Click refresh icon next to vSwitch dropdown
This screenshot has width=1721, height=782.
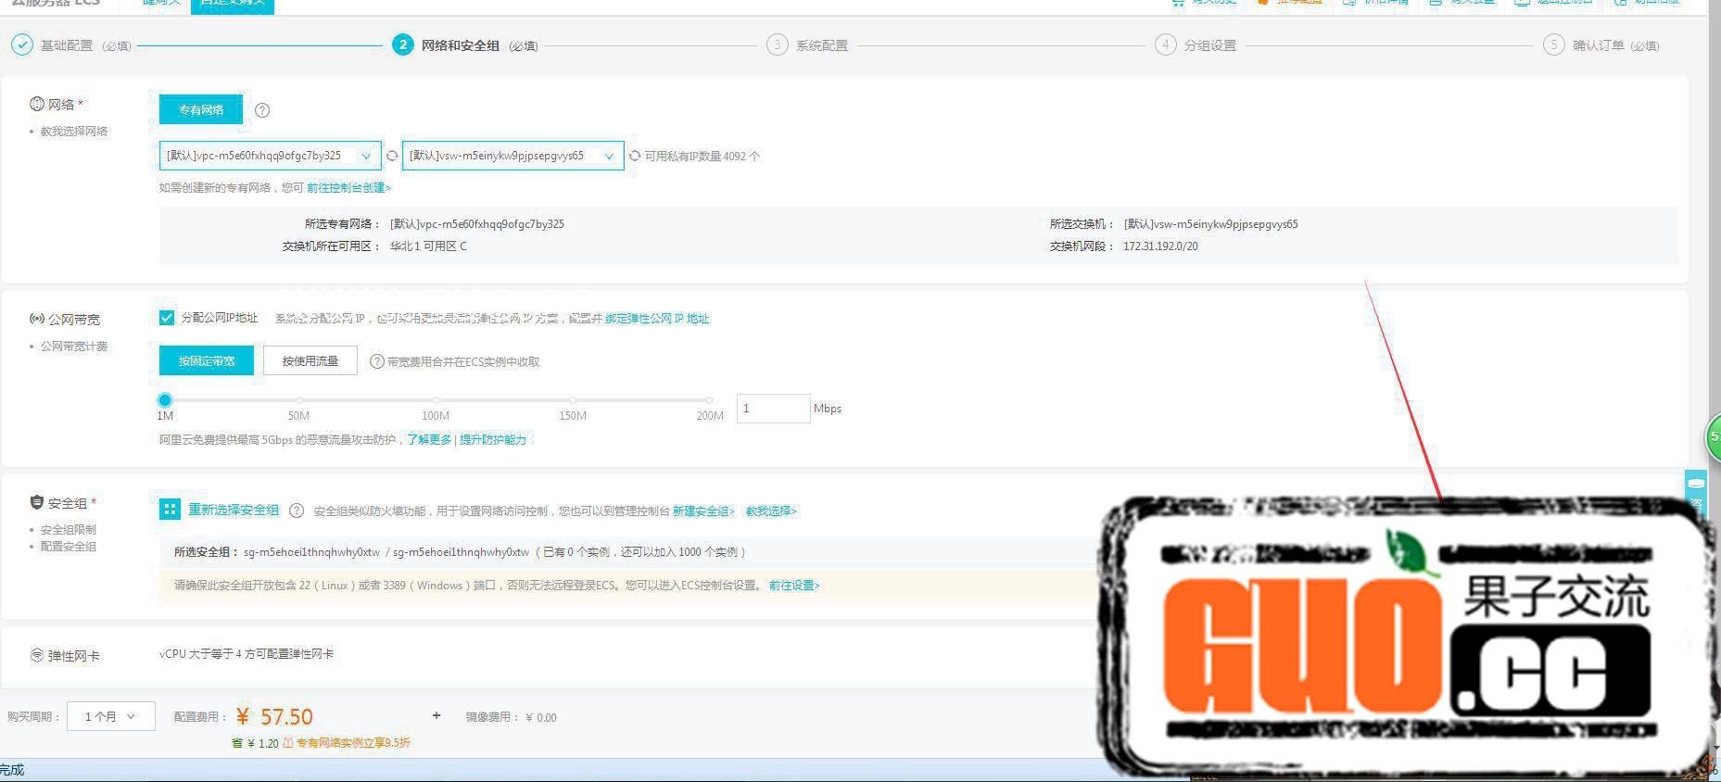click(635, 156)
